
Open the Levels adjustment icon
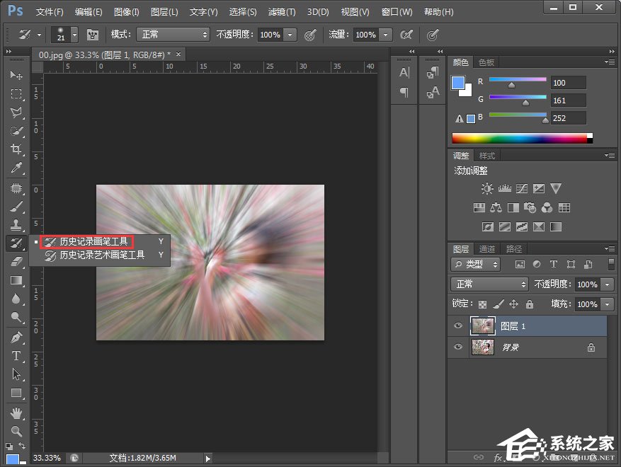[504, 188]
